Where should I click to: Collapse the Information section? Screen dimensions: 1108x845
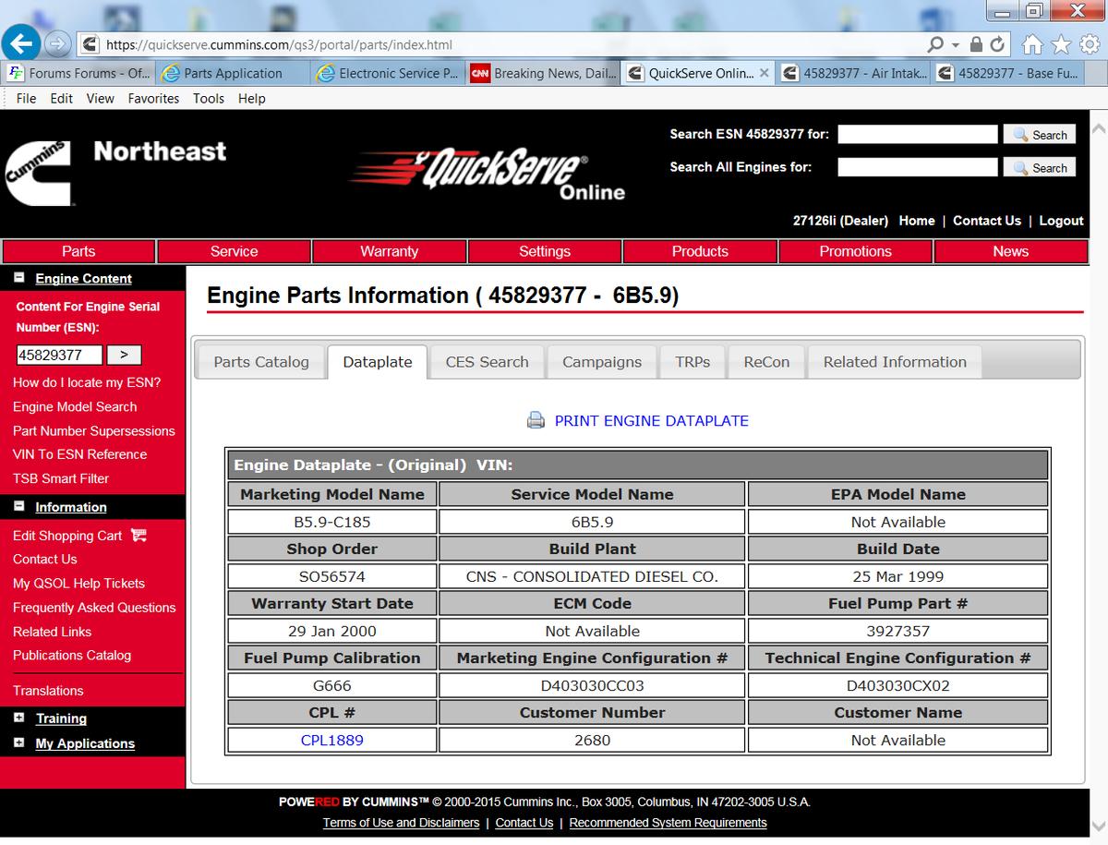tap(18, 506)
